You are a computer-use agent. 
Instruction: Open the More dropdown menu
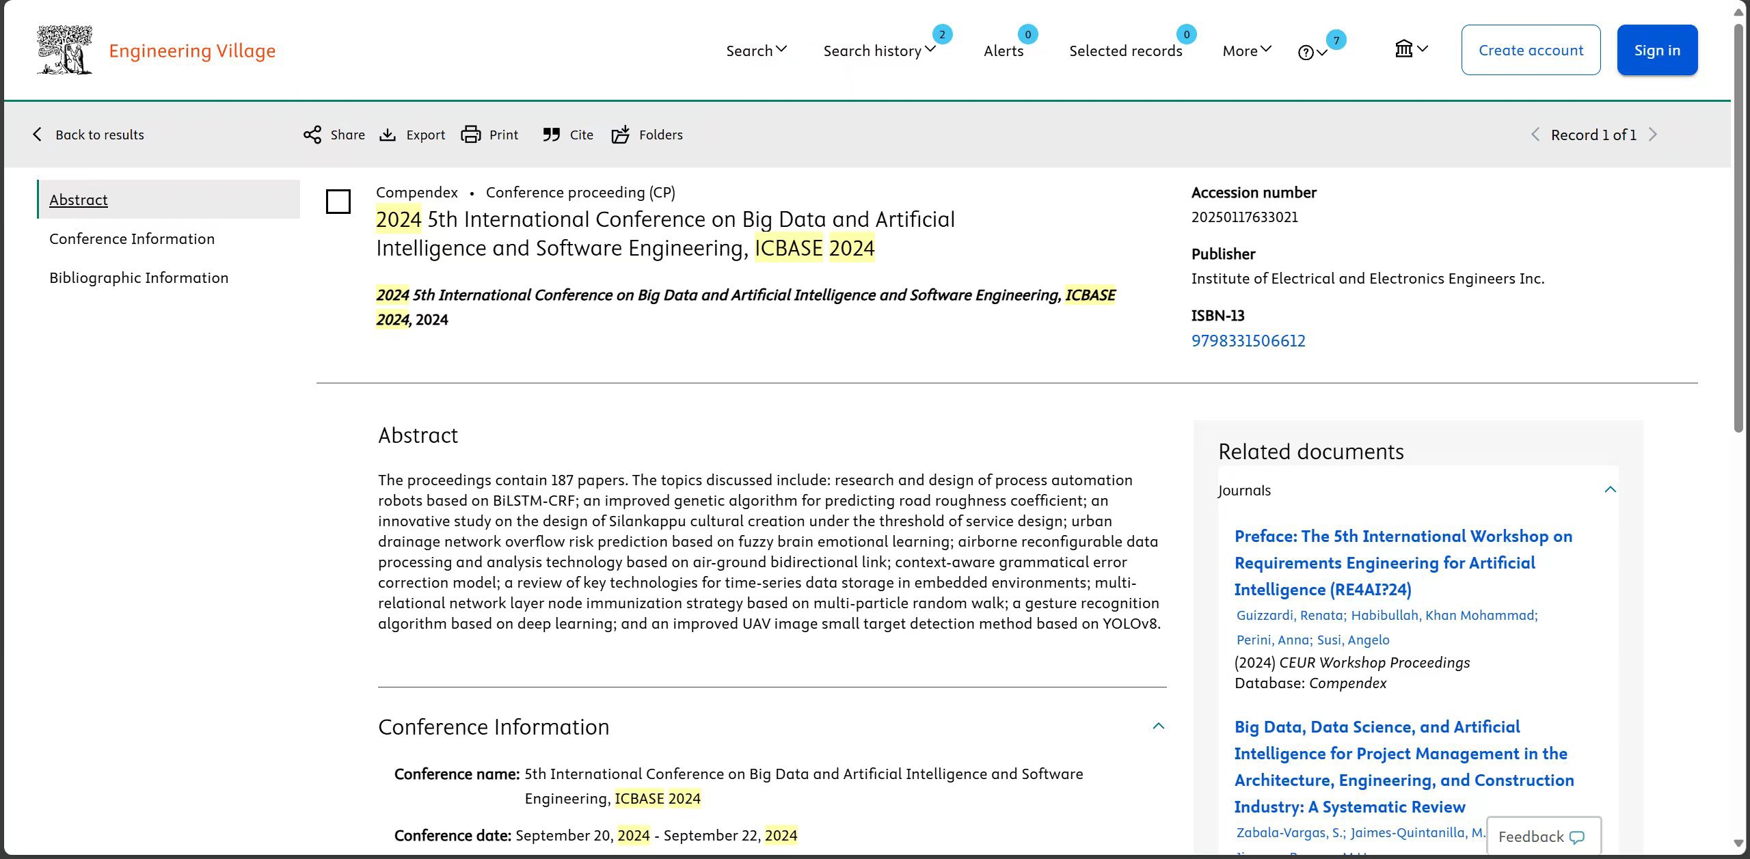pyautogui.click(x=1247, y=51)
